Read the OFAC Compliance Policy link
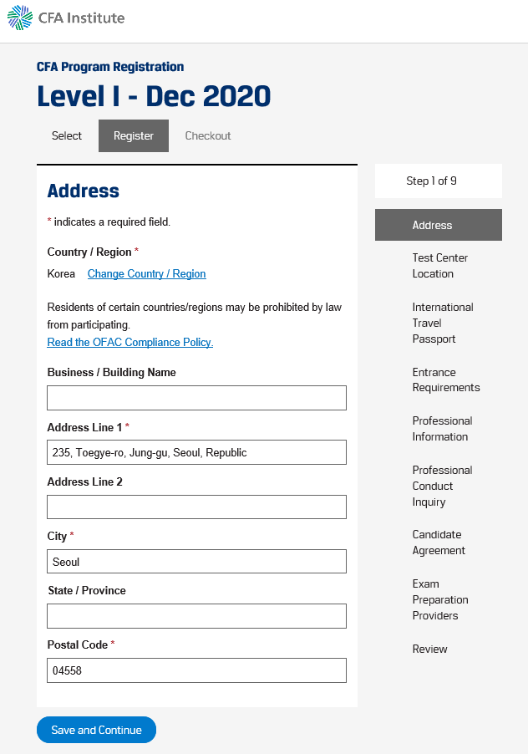This screenshot has width=528, height=754. coord(130,342)
